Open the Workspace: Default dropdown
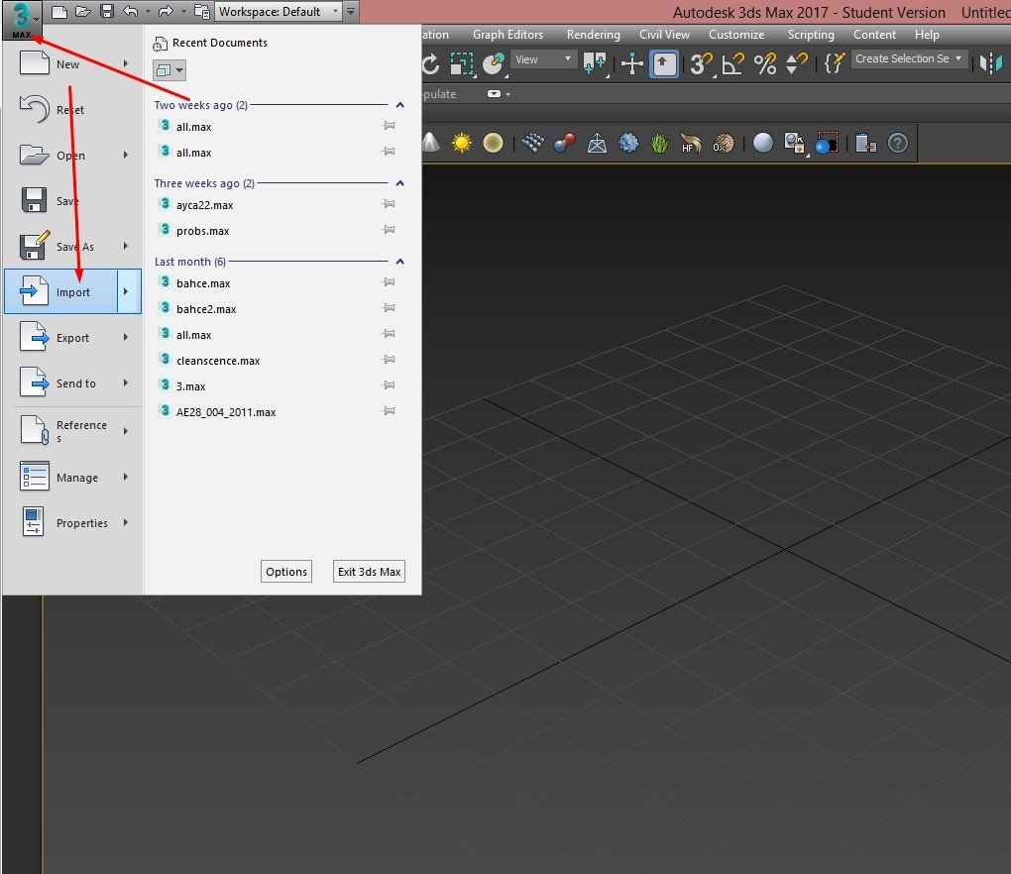Screen dimensions: 1011x874 point(279,12)
